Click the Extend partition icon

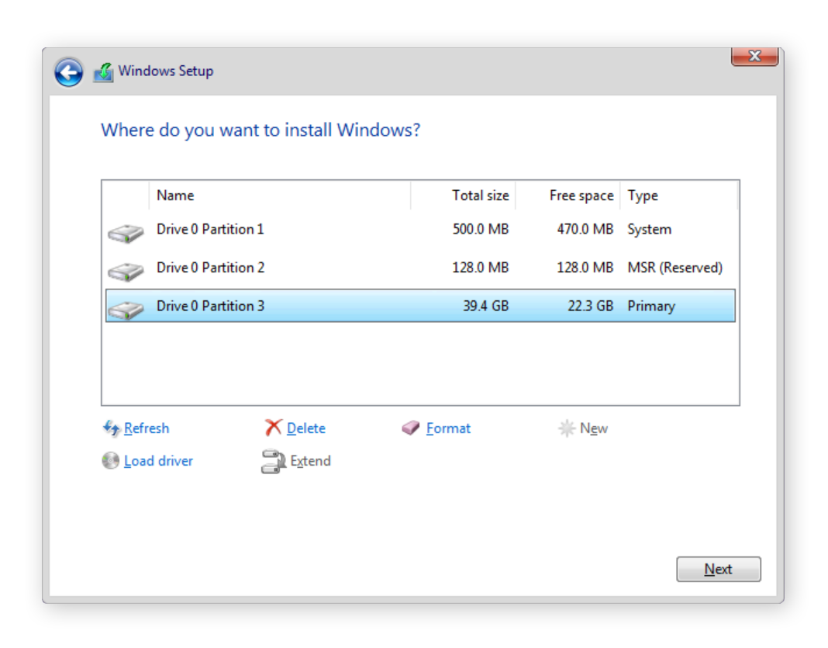tap(272, 460)
